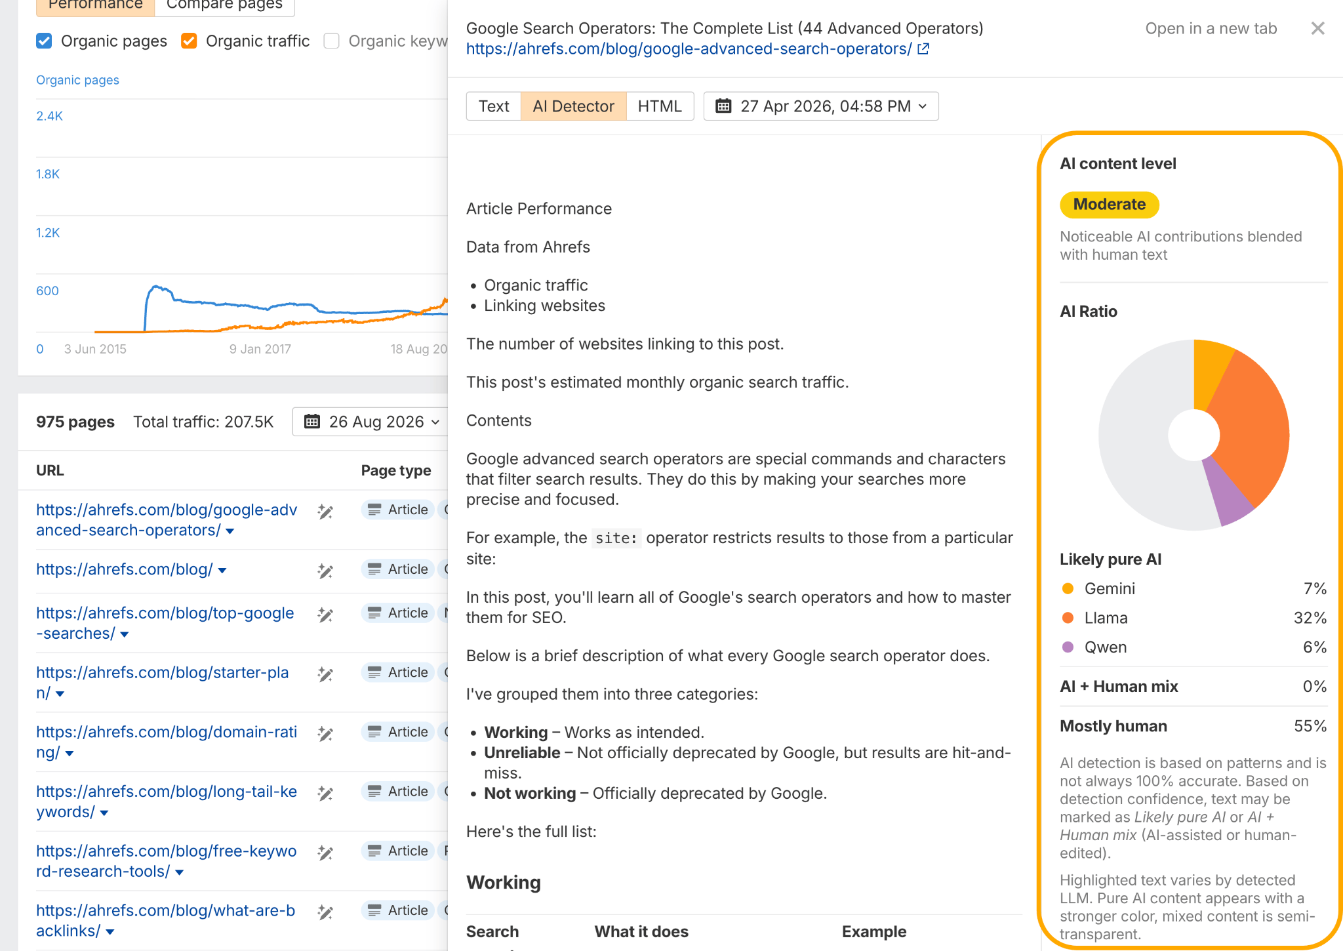Click calendar icon in 27 Apr 2026 selector

tap(723, 106)
